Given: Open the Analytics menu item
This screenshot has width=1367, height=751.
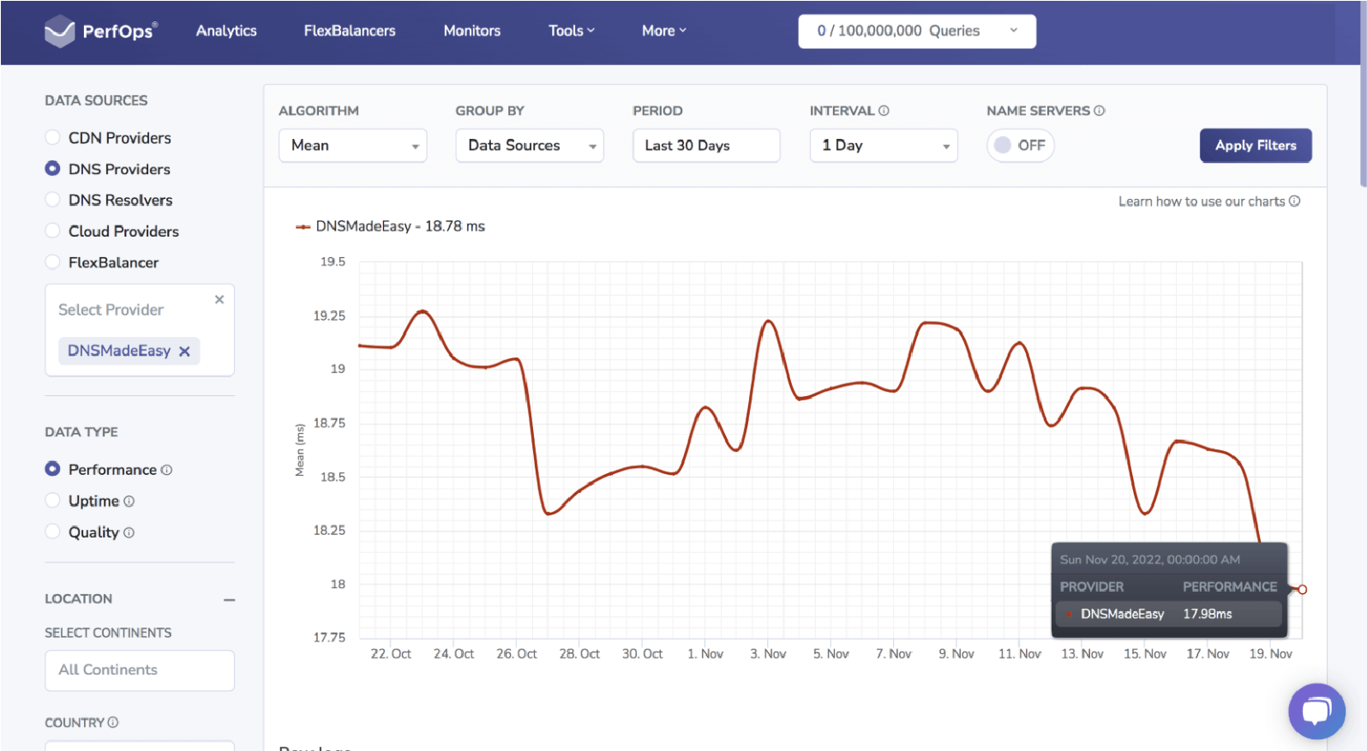Looking at the screenshot, I should tap(226, 31).
